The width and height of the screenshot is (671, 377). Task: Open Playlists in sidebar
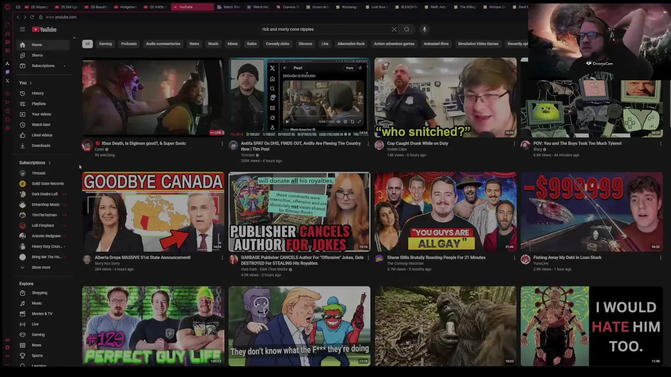click(x=43, y=104)
